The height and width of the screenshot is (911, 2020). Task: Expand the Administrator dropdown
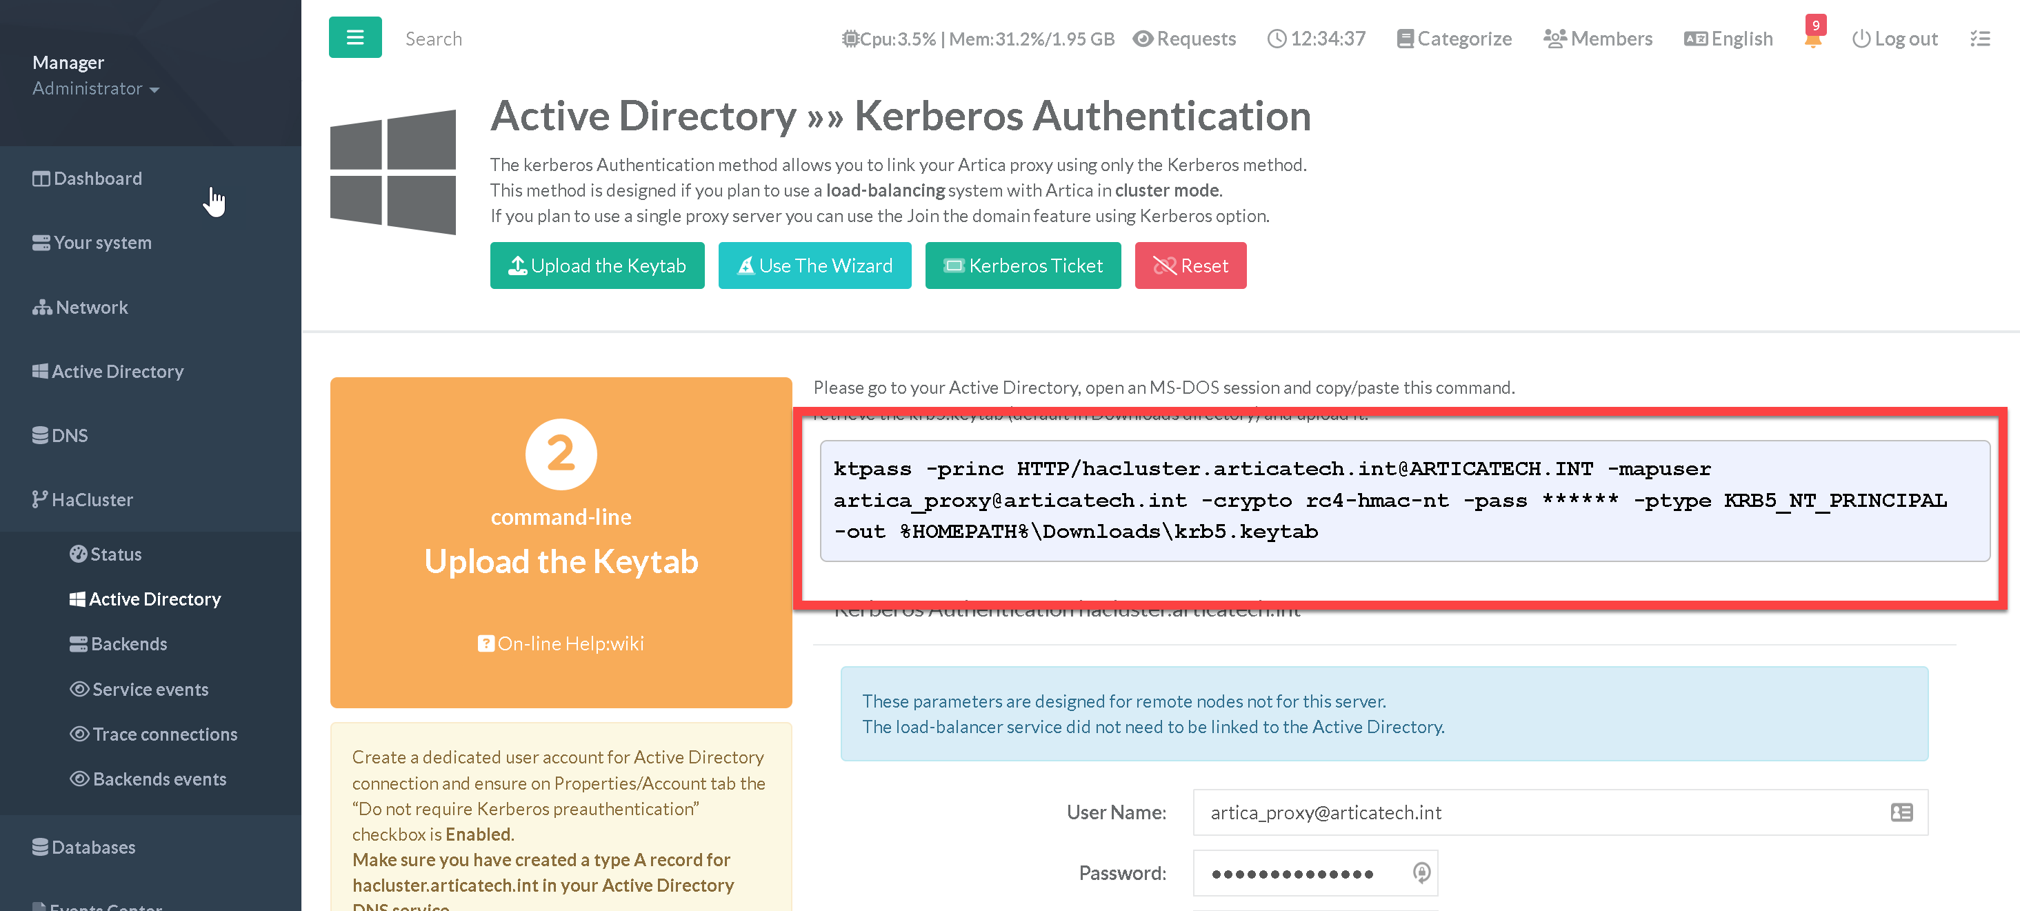pos(96,88)
